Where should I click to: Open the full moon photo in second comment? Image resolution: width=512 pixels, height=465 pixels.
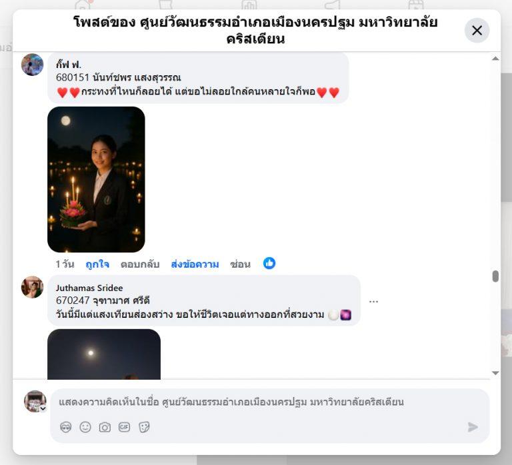(104, 354)
